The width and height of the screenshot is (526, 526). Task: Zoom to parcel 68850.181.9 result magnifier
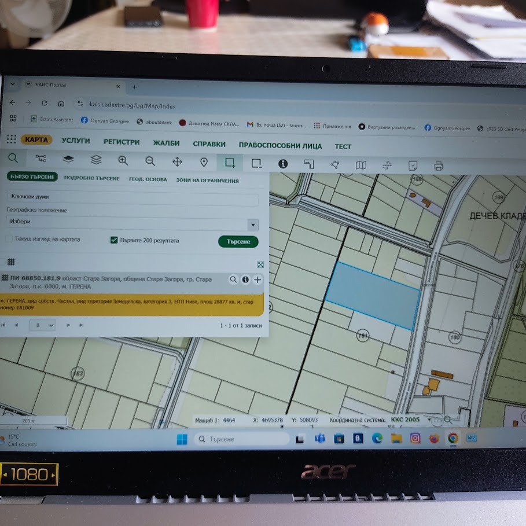[233, 279]
